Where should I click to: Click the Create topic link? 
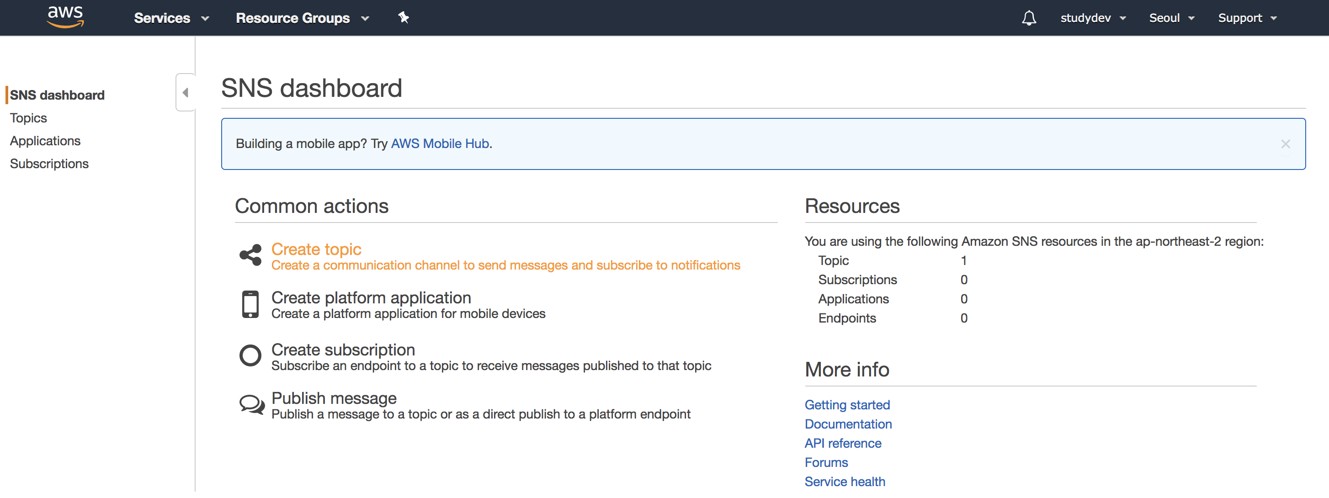pyautogui.click(x=316, y=249)
